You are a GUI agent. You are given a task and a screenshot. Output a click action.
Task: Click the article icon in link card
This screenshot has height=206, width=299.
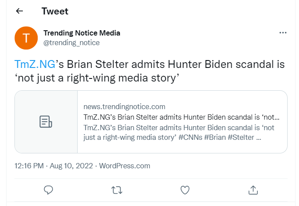coord(46,121)
